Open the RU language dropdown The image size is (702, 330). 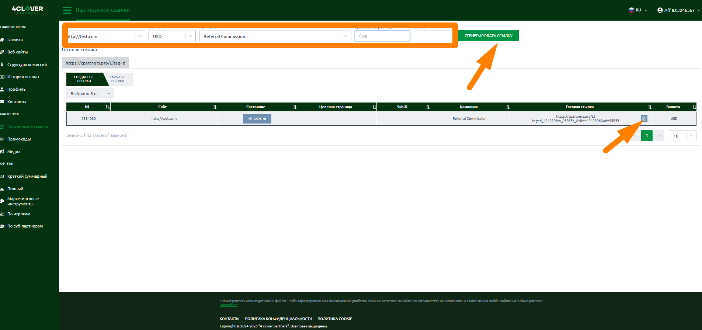(638, 10)
